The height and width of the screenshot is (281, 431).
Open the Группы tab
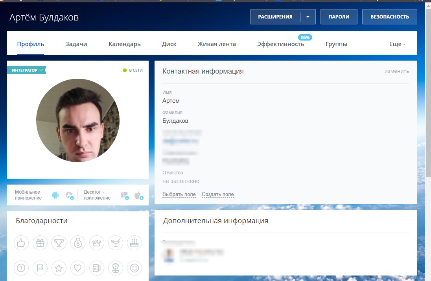tap(337, 44)
